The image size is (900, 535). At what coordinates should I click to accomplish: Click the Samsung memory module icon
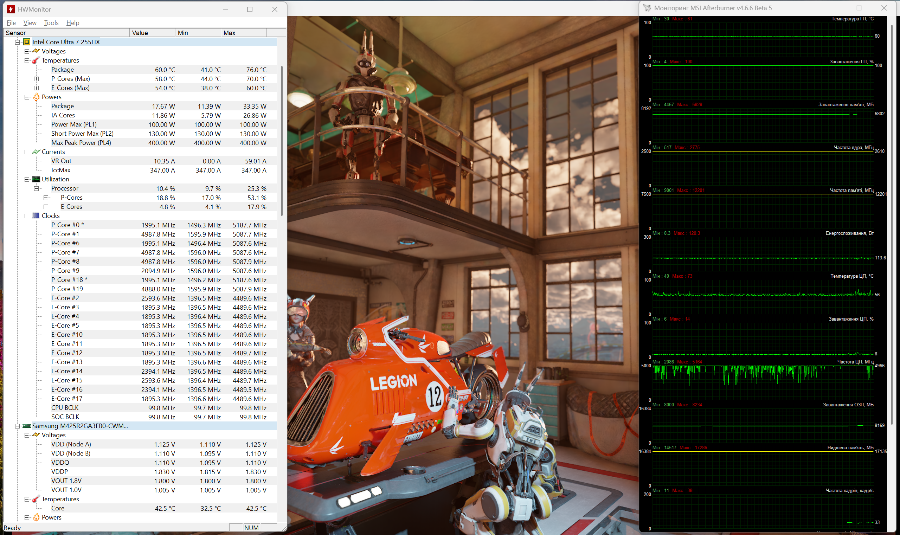[x=27, y=426]
